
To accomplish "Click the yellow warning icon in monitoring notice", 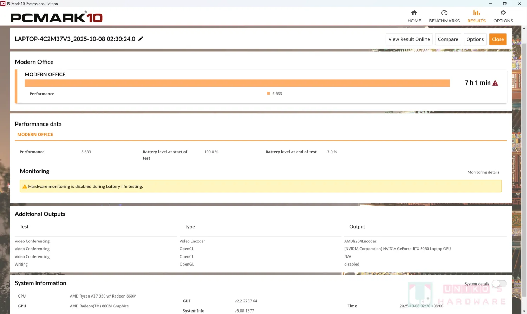I will tap(25, 187).
